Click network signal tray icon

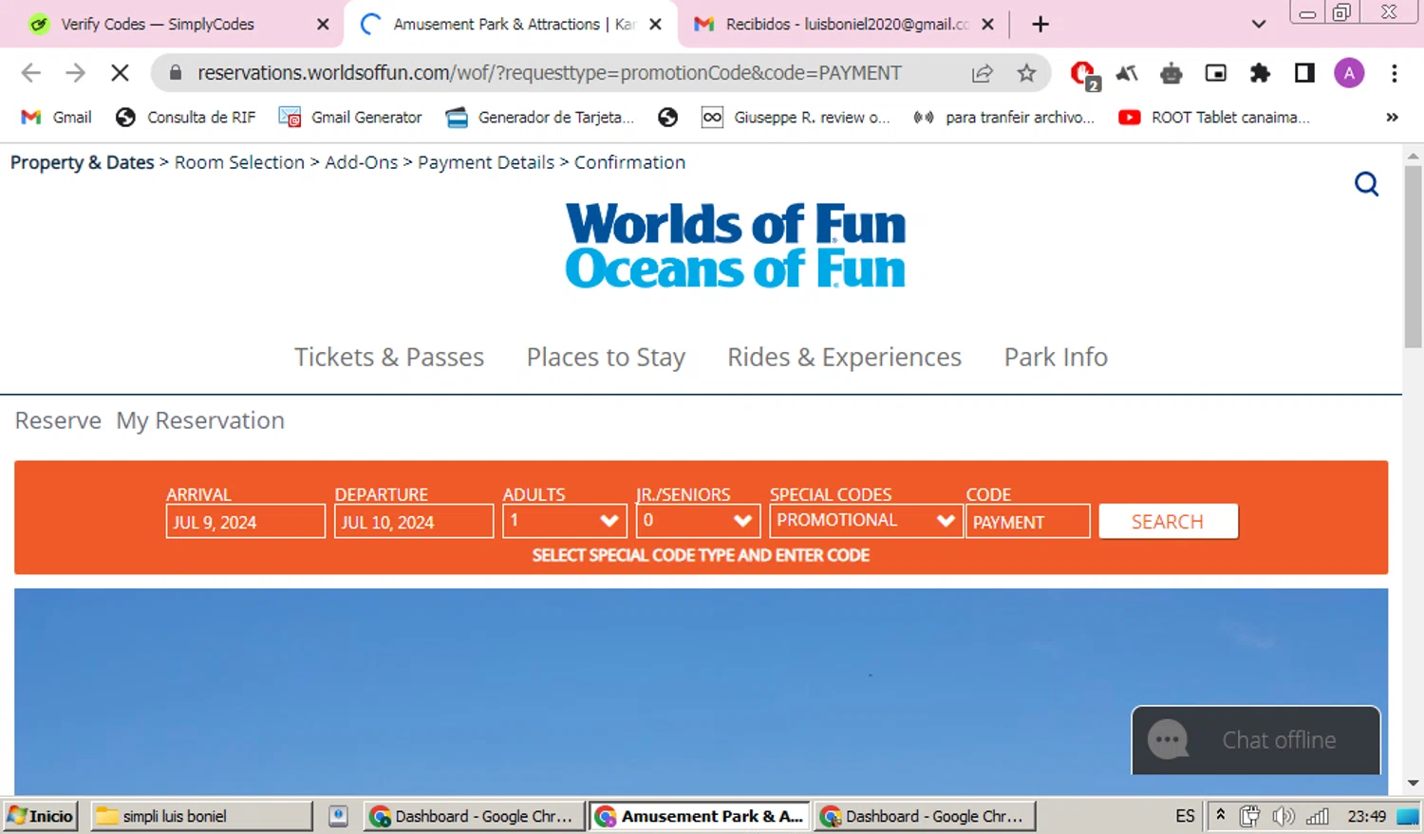tap(1318, 816)
